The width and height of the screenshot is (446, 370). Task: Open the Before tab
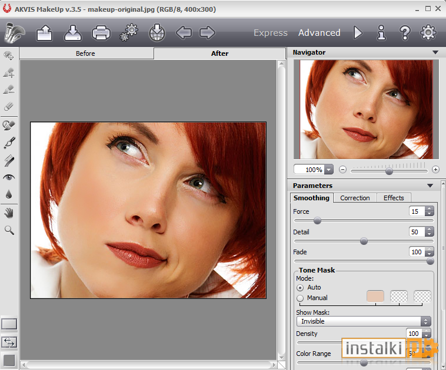pos(86,53)
